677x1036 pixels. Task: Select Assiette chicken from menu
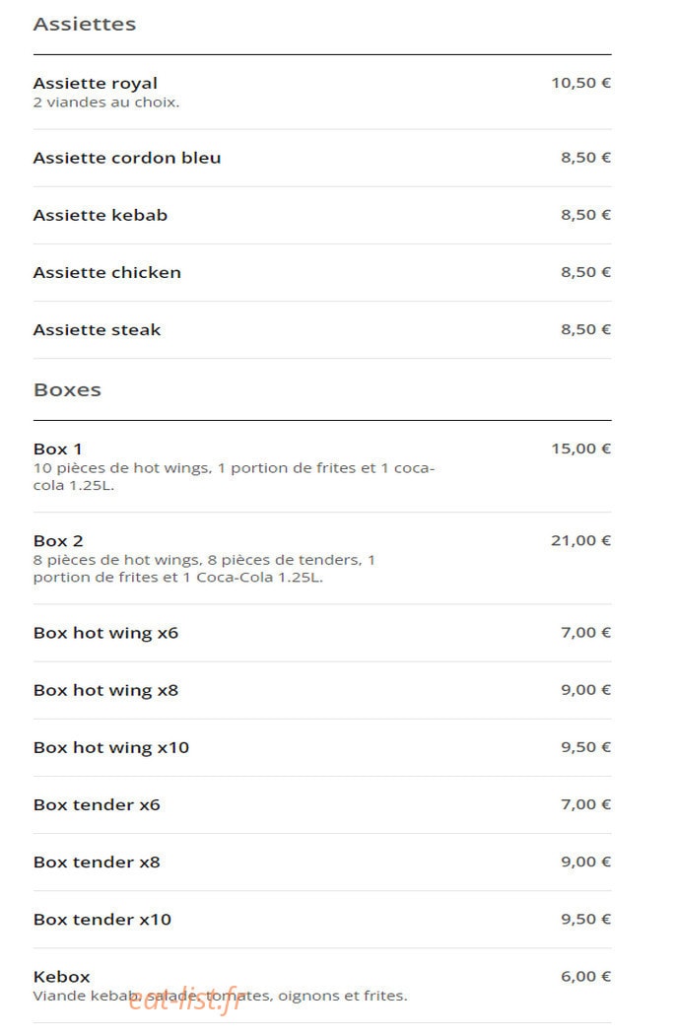point(322,273)
